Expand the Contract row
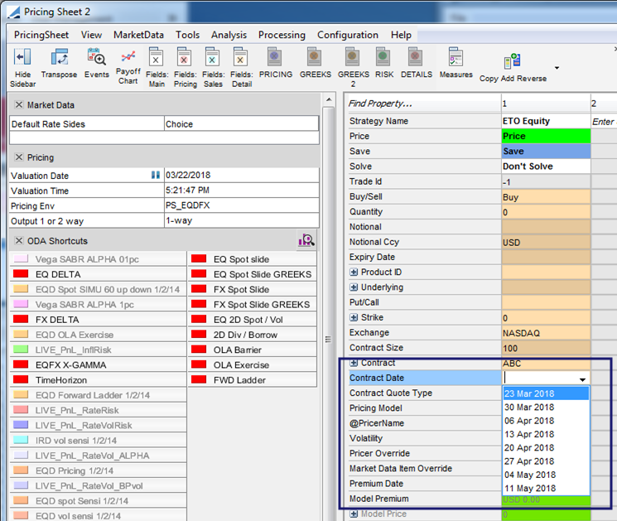This screenshot has width=617, height=521. point(354,363)
